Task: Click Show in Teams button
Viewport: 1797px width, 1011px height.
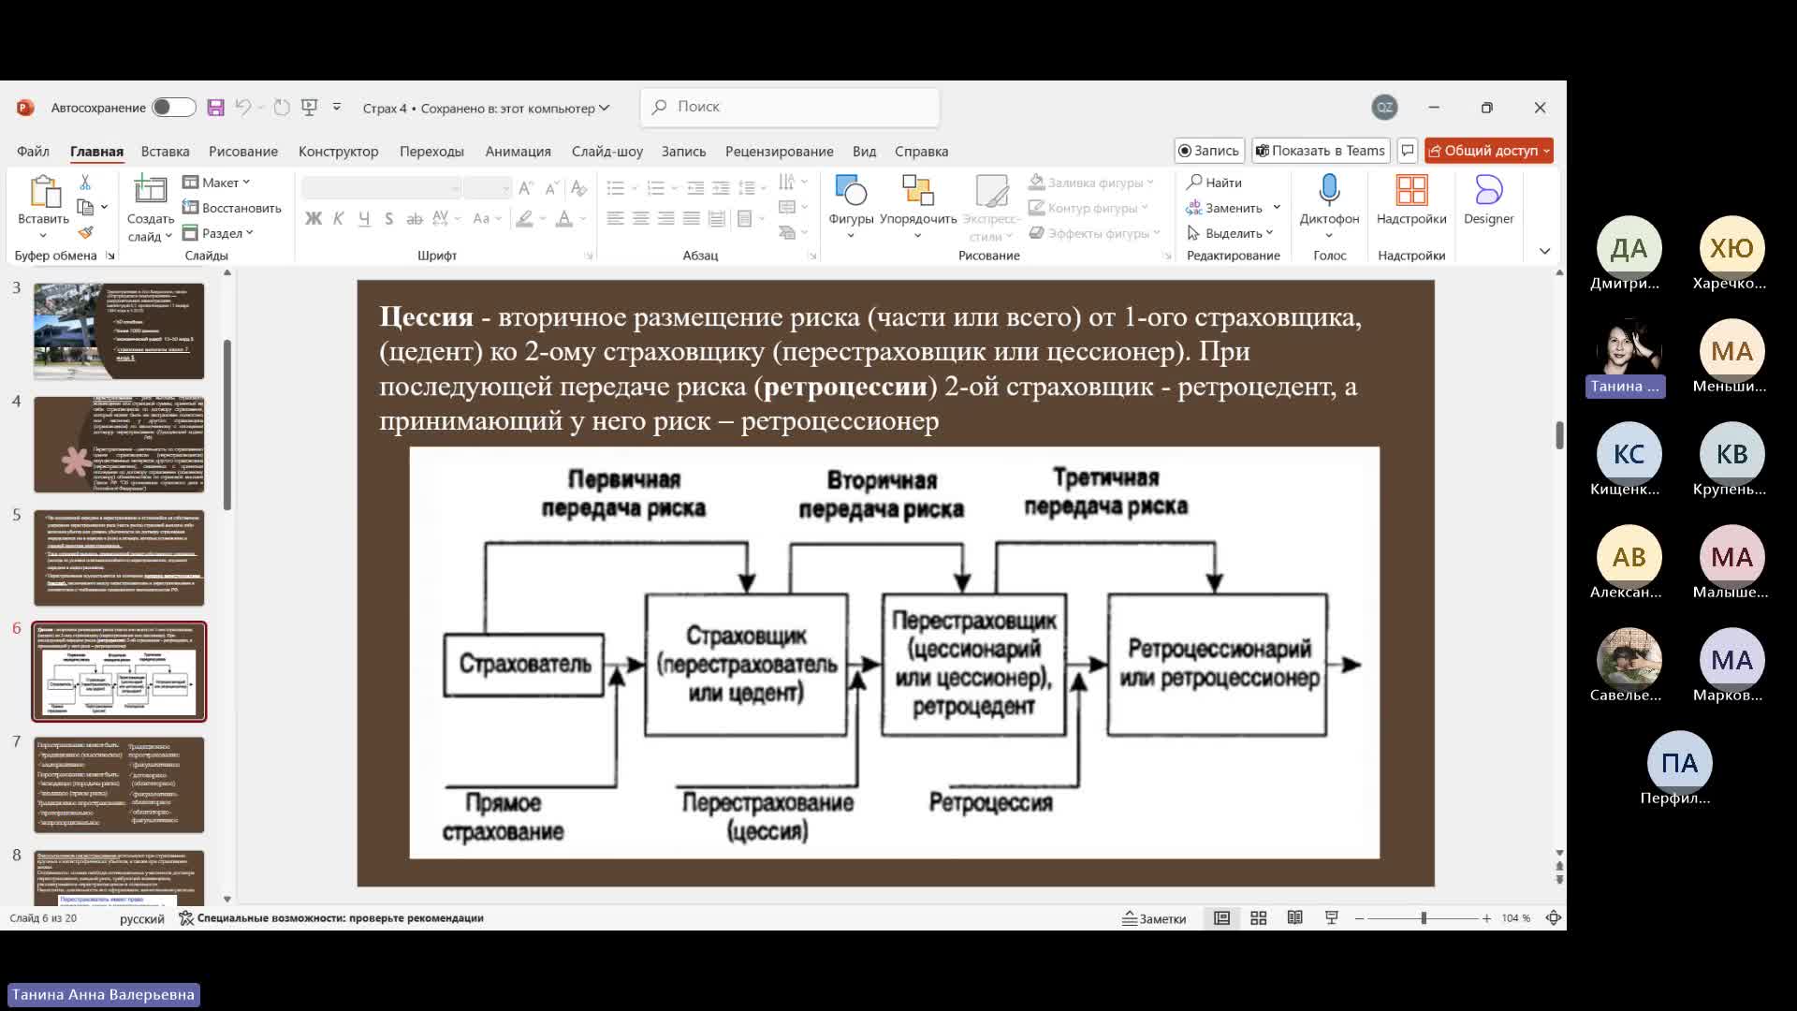Action: click(1320, 151)
